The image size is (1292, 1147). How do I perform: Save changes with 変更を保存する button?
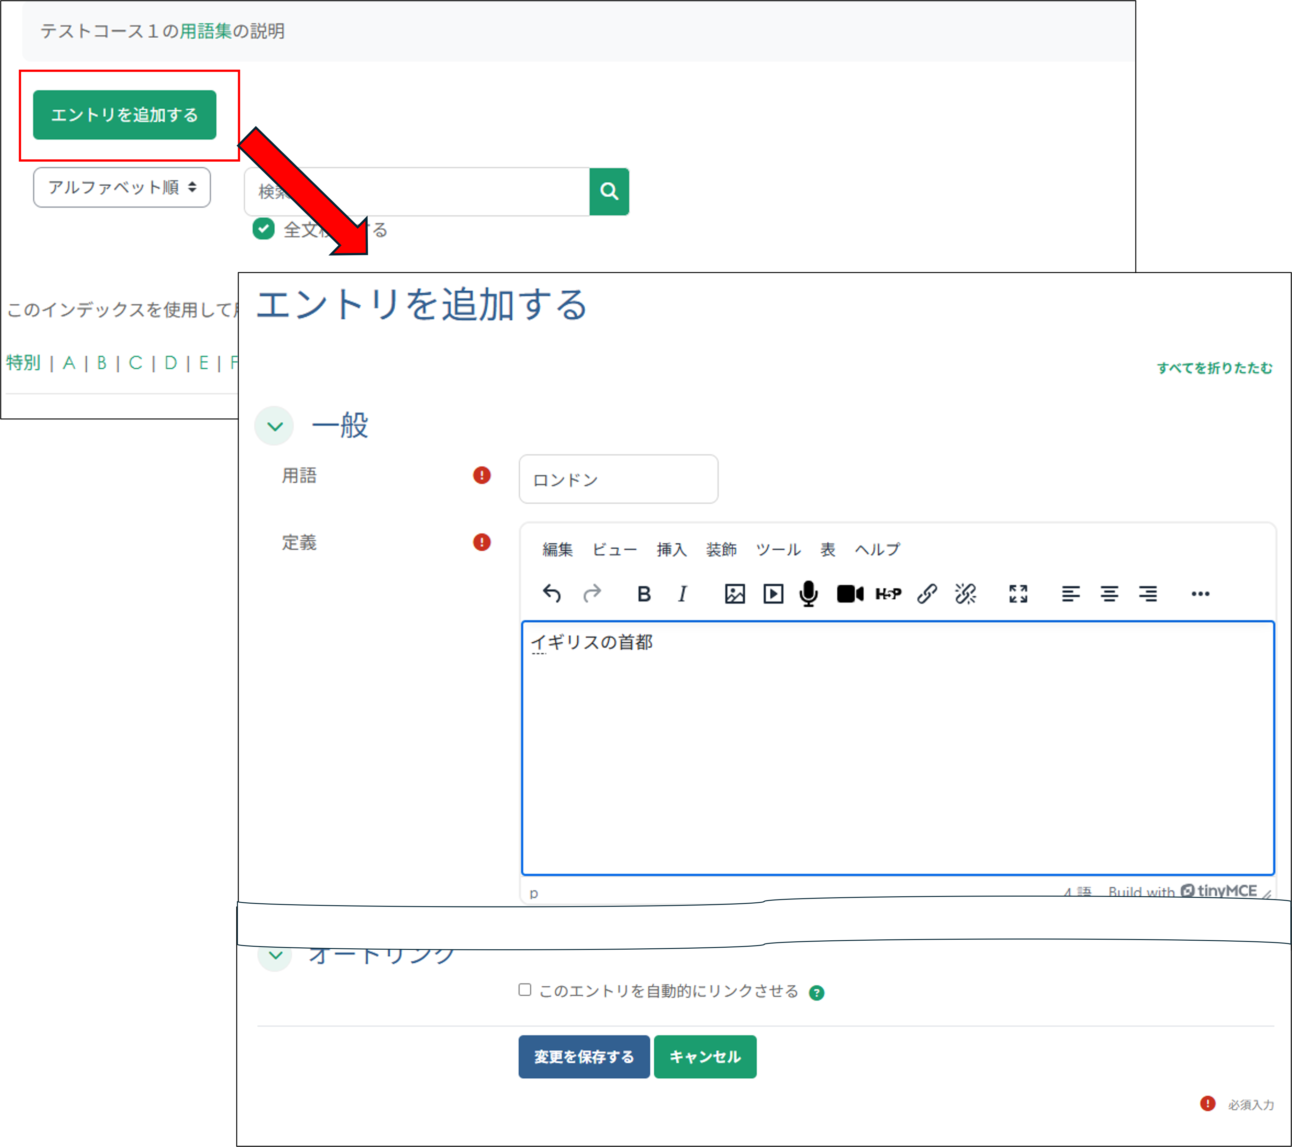[583, 1056]
